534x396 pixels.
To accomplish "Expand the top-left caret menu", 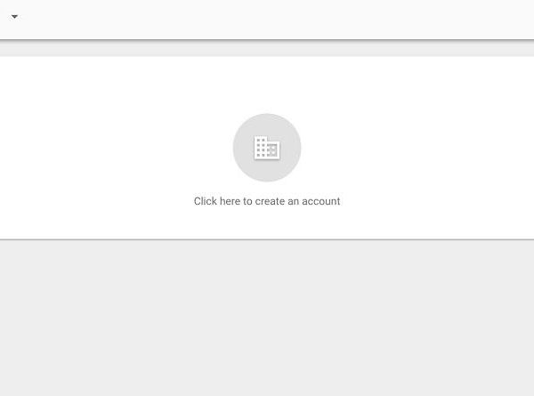I will click(x=14, y=16).
